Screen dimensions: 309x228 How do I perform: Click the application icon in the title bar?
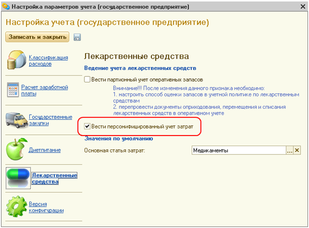[6, 7]
